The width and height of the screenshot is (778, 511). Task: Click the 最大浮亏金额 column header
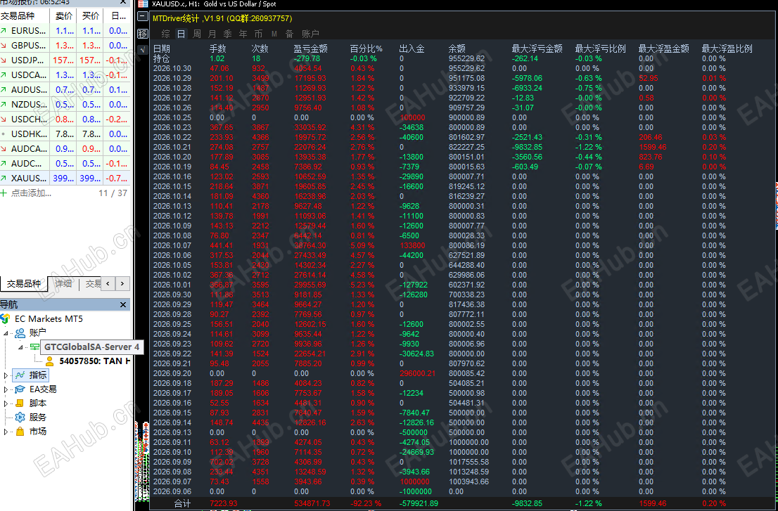[x=537, y=48]
